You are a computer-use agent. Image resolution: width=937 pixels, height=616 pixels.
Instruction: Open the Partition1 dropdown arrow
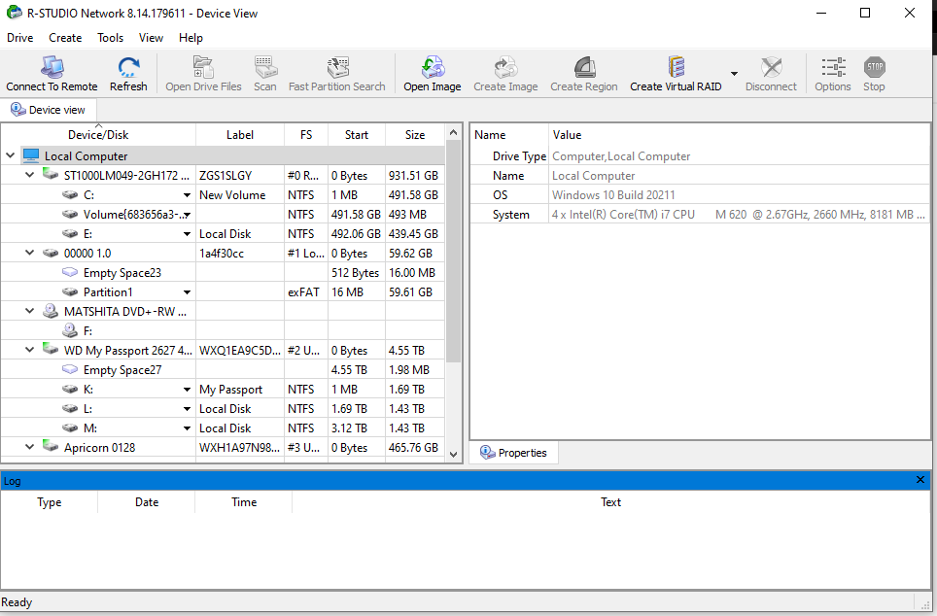(x=187, y=292)
